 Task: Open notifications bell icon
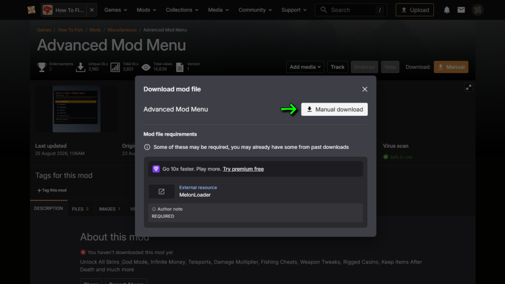pos(447,10)
